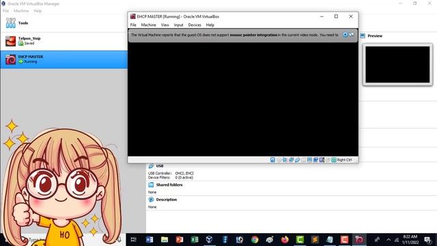This screenshot has height=246, width=437.
Task: Click the network icon in system tray
Action: pos(397,240)
